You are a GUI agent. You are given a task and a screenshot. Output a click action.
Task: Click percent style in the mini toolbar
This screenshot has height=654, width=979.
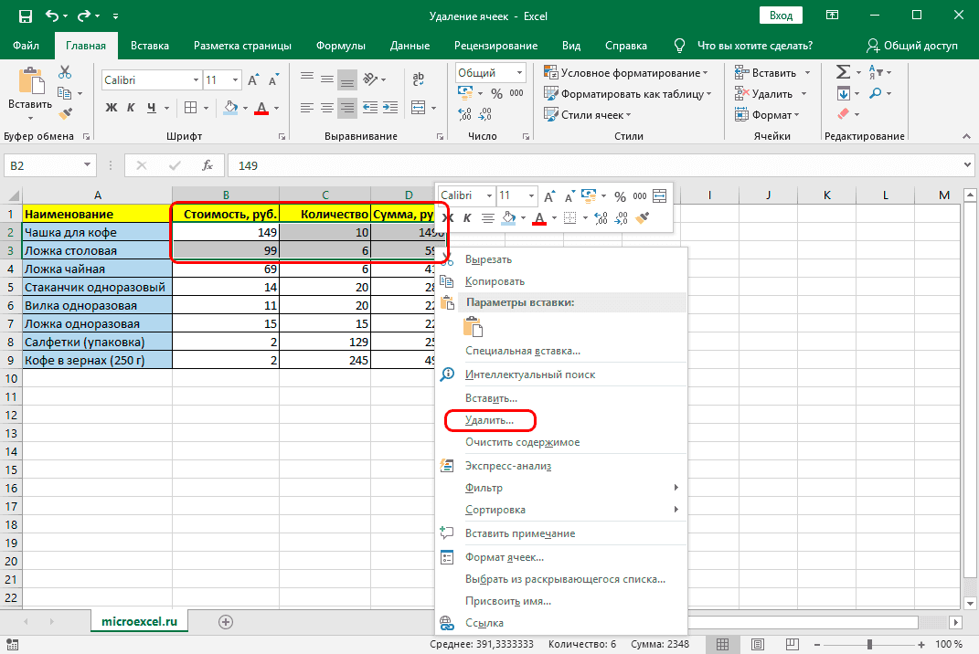click(x=620, y=195)
